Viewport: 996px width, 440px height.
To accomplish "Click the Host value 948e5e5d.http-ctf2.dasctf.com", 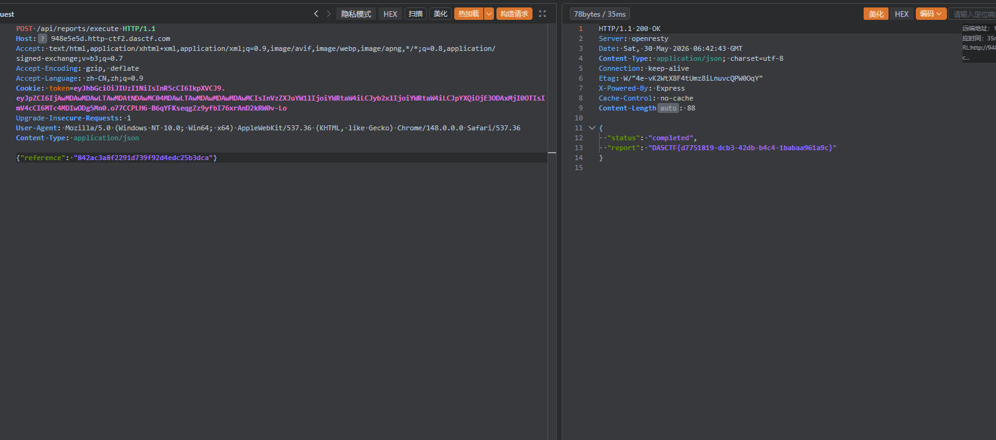I will point(111,38).
